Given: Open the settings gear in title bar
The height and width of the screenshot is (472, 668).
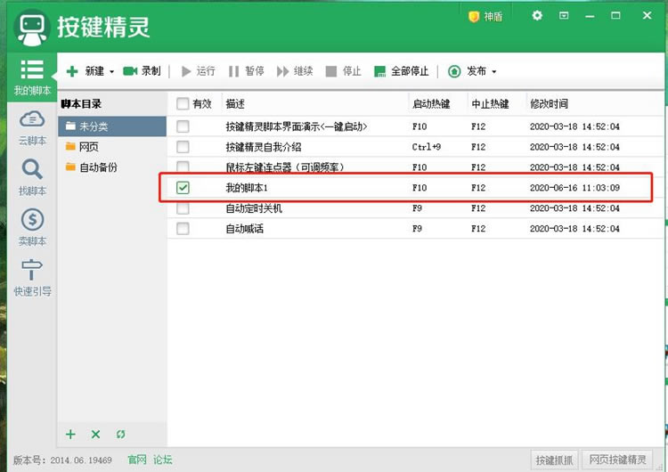Looking at the screenshot, I should [536, 16].
